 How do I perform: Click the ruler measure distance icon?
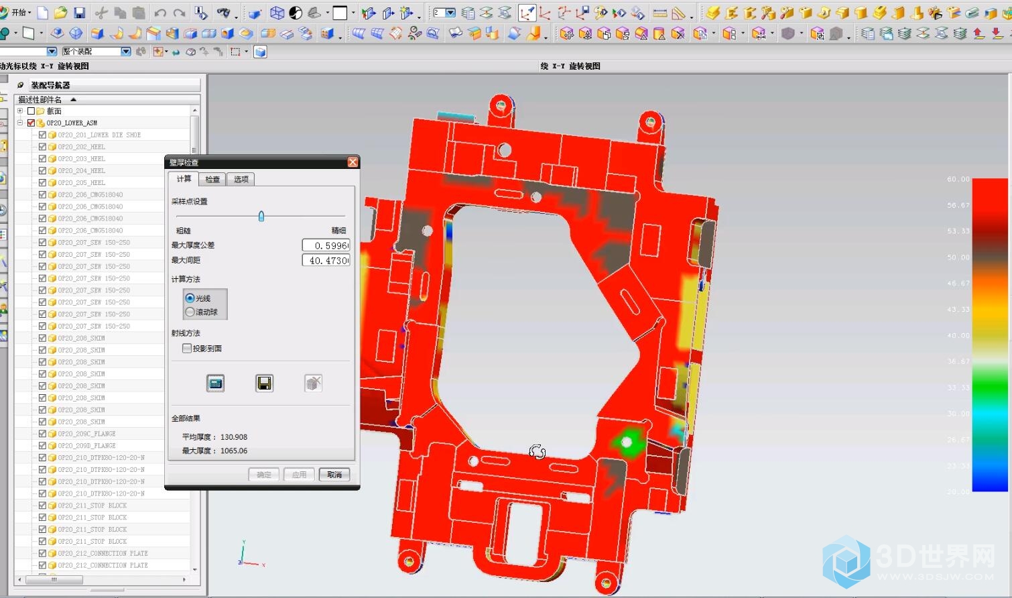tap(659, 13)
